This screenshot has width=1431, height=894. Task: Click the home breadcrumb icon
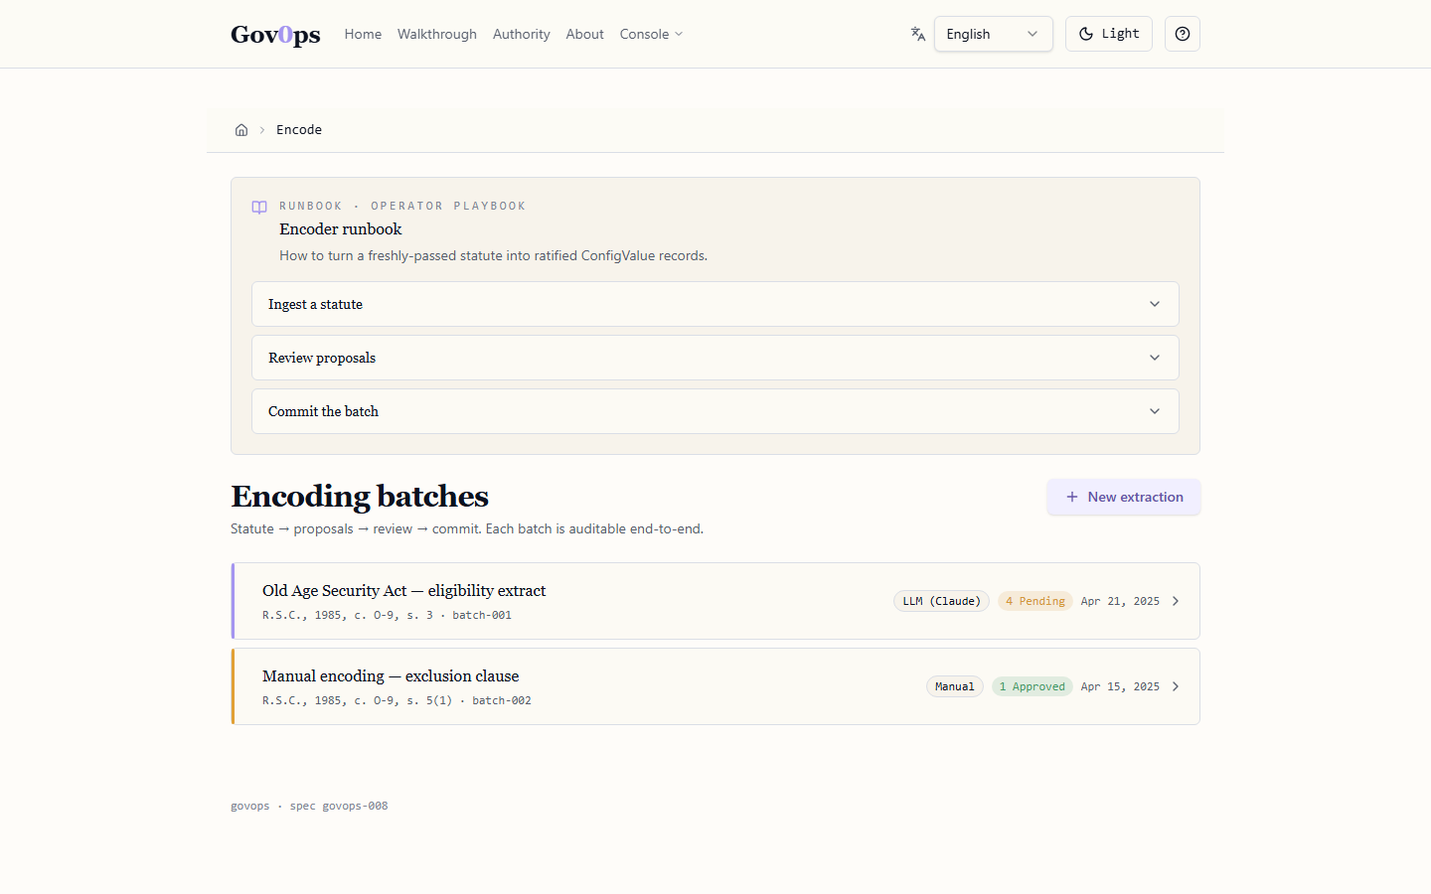pyautogui.click(x=241, y=130)
